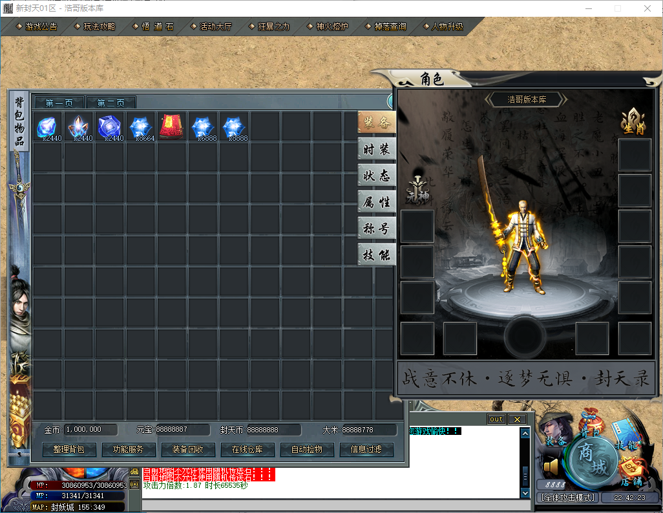This screenshot has height=513, width=663.
Task: Click the 装备回收 recycle button
Action: click(x=188, y=450)
